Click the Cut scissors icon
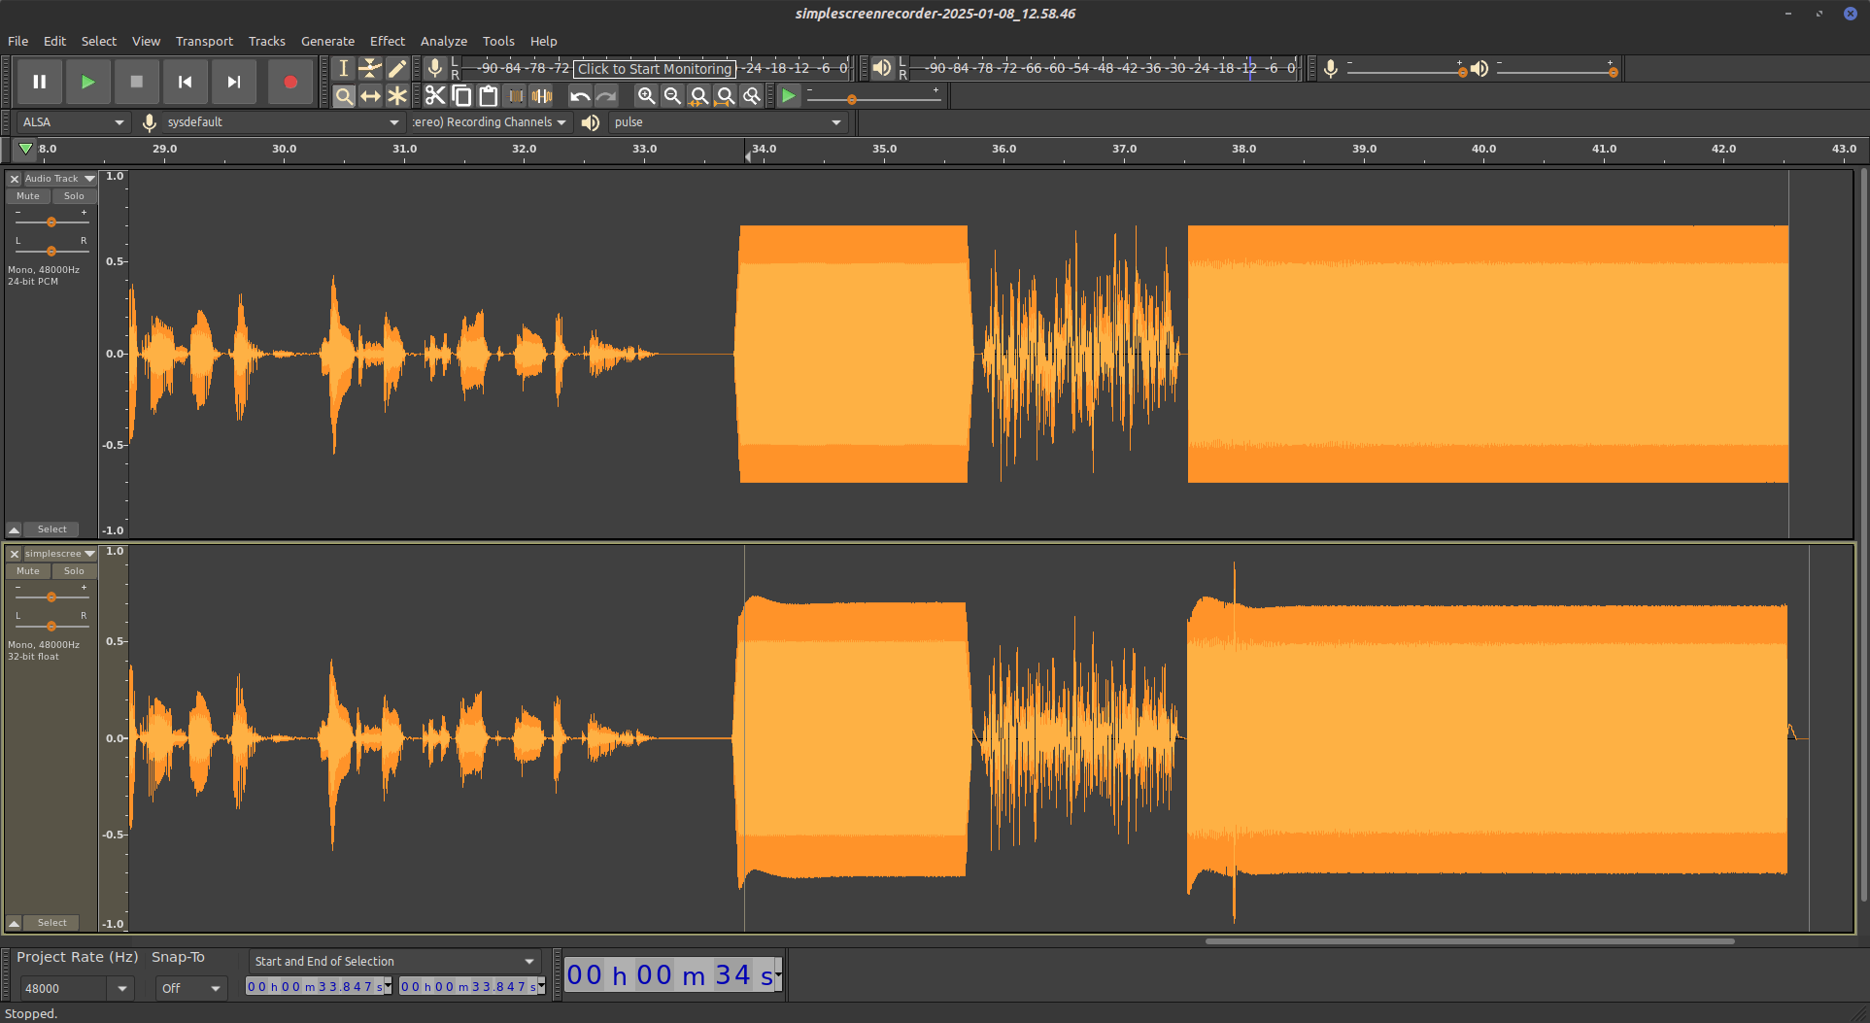1870x1023 pixels. coord(435,95)
